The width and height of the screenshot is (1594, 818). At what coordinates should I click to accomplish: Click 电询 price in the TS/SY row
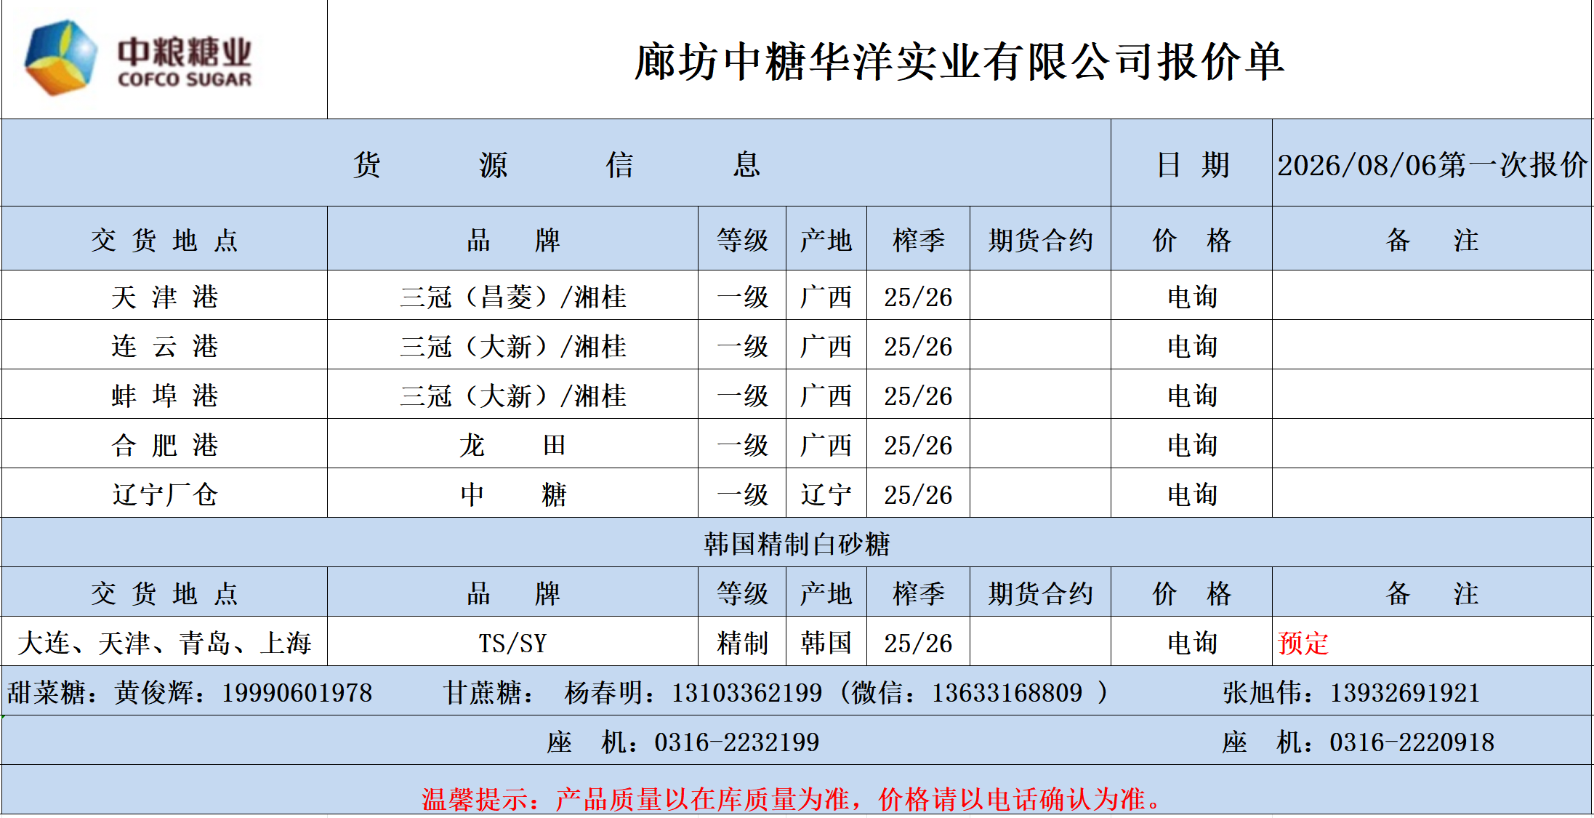[1191, 642]
